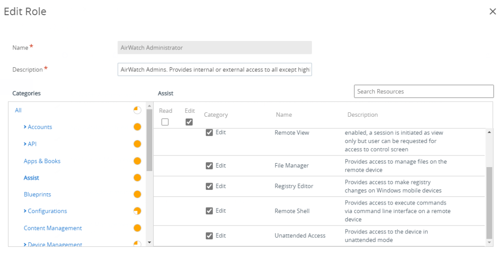
Task: Expand the Accounts category
Action: [x=25, y=127]
